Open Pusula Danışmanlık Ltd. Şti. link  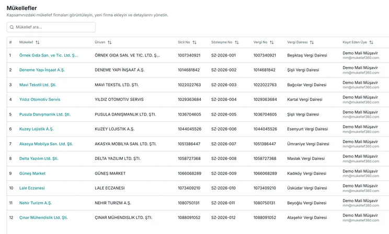click(45, 114)
